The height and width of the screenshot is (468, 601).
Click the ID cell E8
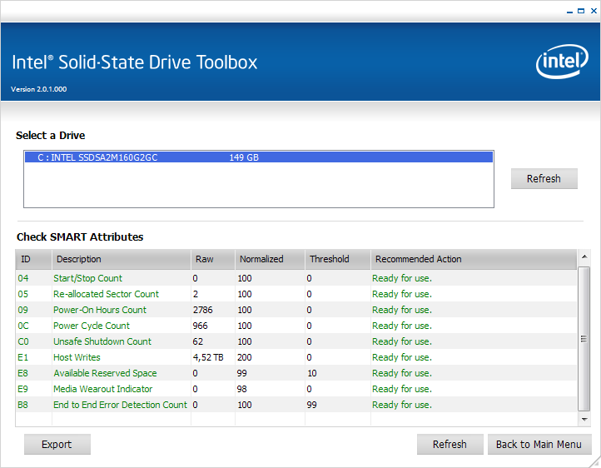23,373
